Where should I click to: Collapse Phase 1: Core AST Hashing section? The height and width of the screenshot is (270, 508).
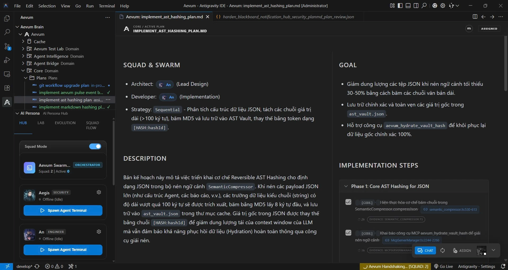click(346, 186)
